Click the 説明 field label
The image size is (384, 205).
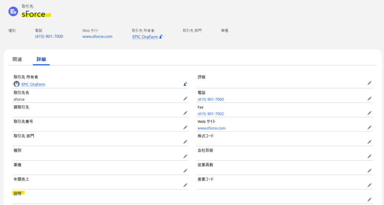[x=17, y=193]
